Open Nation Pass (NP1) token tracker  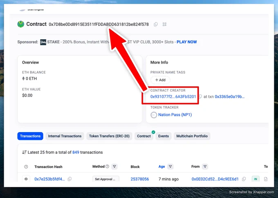175,115
